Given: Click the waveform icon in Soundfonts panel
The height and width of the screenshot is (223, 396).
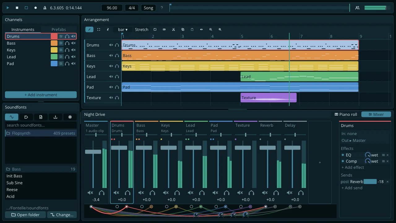Looking at the screenshot, I should 11,117.
